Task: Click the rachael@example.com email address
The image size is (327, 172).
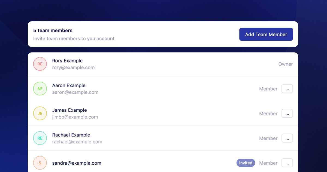Action: tap(77, 142)
